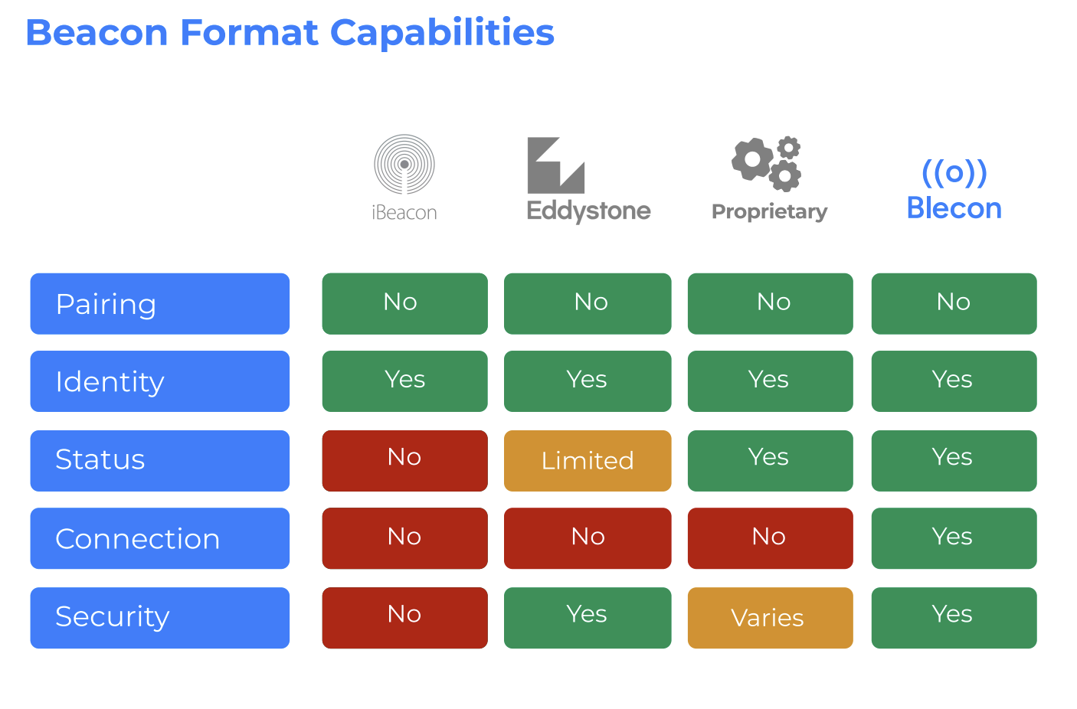Click the Security row label
The image size is (1077, 709).
coord(159,617)
